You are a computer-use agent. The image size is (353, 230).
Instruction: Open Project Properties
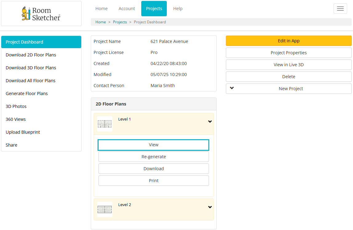click(289, 53)
